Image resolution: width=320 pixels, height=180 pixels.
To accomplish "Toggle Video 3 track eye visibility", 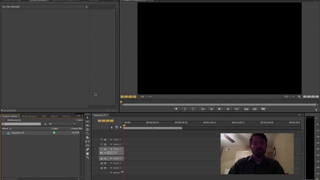I will tap(101, 139).
